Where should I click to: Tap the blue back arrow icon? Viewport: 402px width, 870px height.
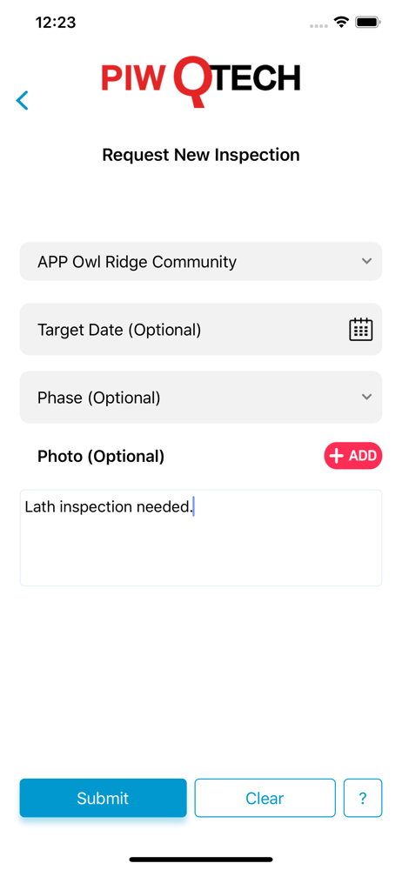(x=23, y=100)
